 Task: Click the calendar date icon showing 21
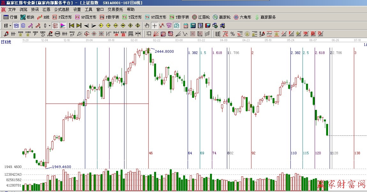[x=185, y=26]
